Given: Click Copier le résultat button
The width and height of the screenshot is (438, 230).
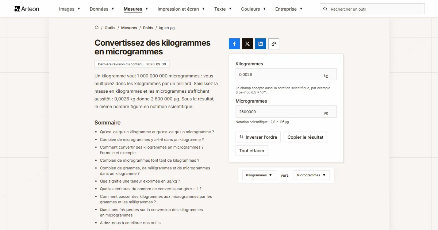Looking at the screenshot, I should [305, 137].
